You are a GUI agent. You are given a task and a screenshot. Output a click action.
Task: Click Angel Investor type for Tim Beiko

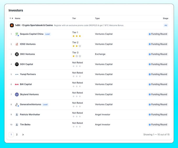103,125
